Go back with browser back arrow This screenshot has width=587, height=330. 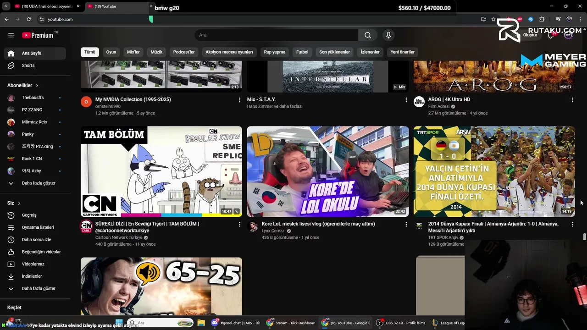pyautogui.click(x=6, y=19)
